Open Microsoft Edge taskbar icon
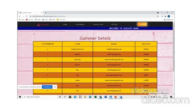This screenshot has width=196, height=110. 90,97
